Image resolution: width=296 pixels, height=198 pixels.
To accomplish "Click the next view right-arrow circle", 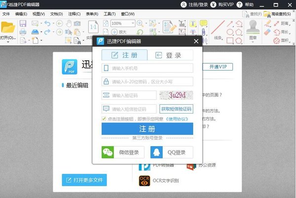I will point(60,32).
